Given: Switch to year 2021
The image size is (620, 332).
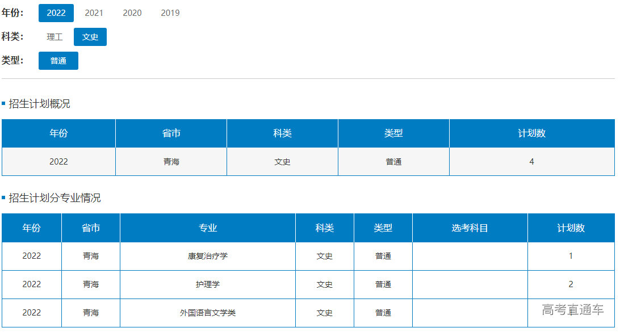Looking at the screenshot, I should (94, 13).
